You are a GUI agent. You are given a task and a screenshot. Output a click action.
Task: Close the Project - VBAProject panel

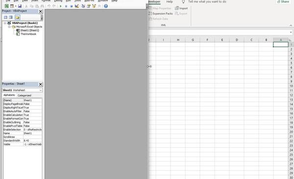(x=41, y=11)
